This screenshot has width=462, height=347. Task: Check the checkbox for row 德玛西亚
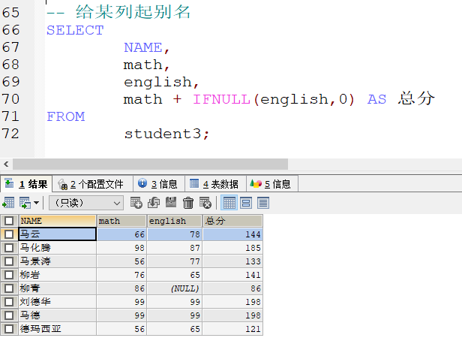click(9, 329)
